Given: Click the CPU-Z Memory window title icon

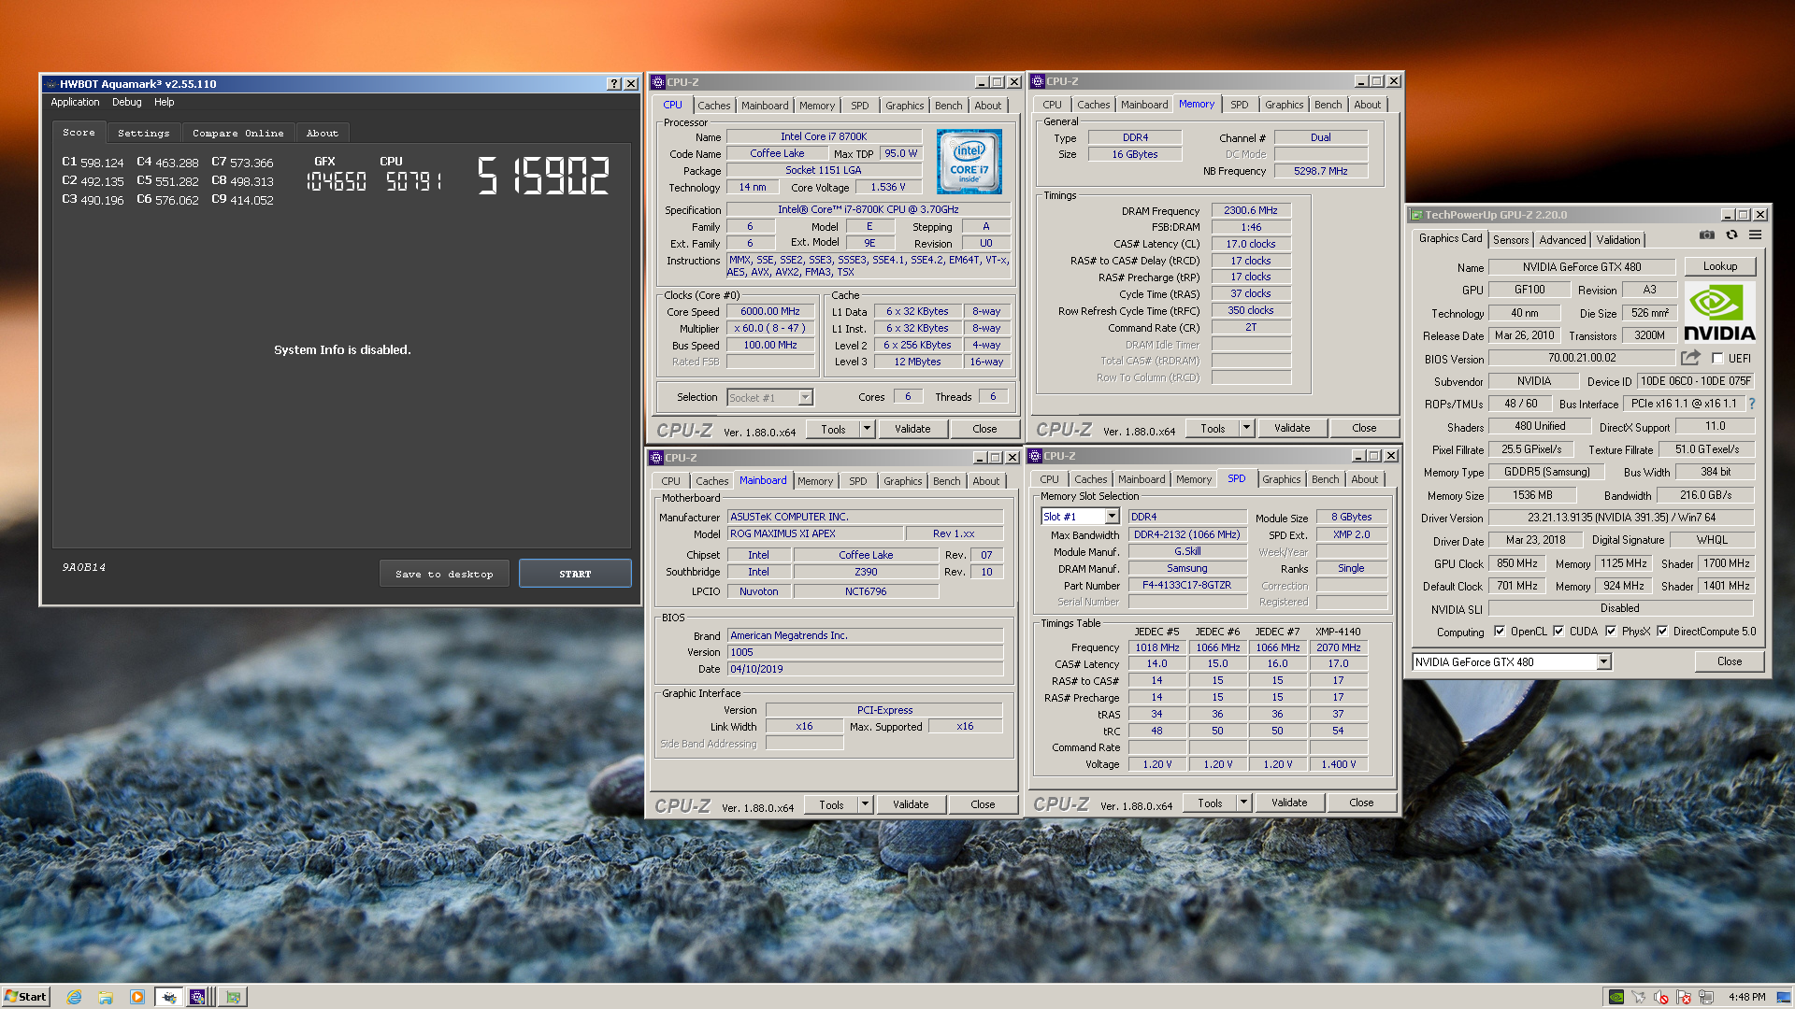Looking at the screenshot, I should pos(1038,81).
